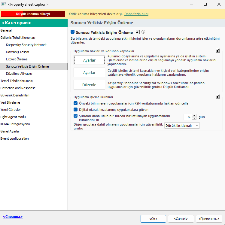Image resolution: width=225 pixels, height=225 pixels.
Task: Click the app icon in the title bar
Action: (x=3, y=5)
